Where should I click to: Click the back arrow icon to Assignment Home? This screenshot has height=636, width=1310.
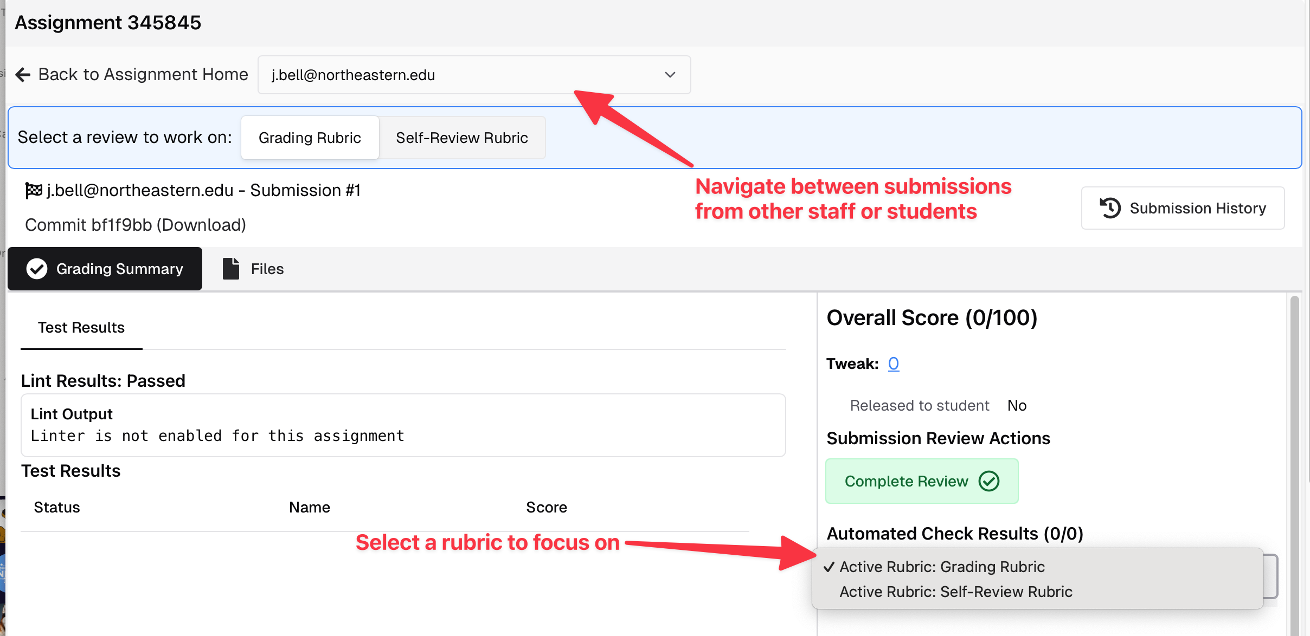click(22, 74)
